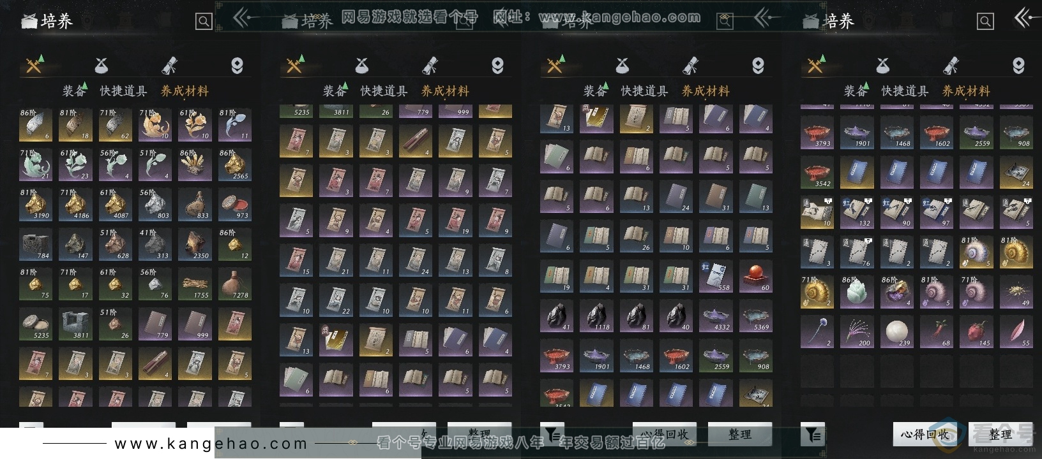
Task: Switch to 快捷道具 tab in first panel
Action: (x=123, y=91)
